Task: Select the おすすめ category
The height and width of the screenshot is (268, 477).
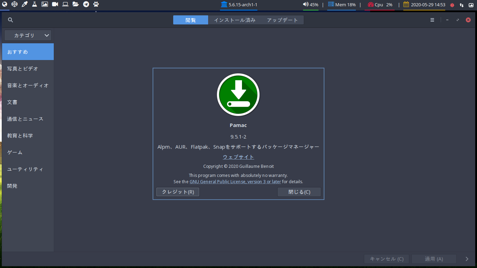Action: pyautogui.click(x=28, y=52)
